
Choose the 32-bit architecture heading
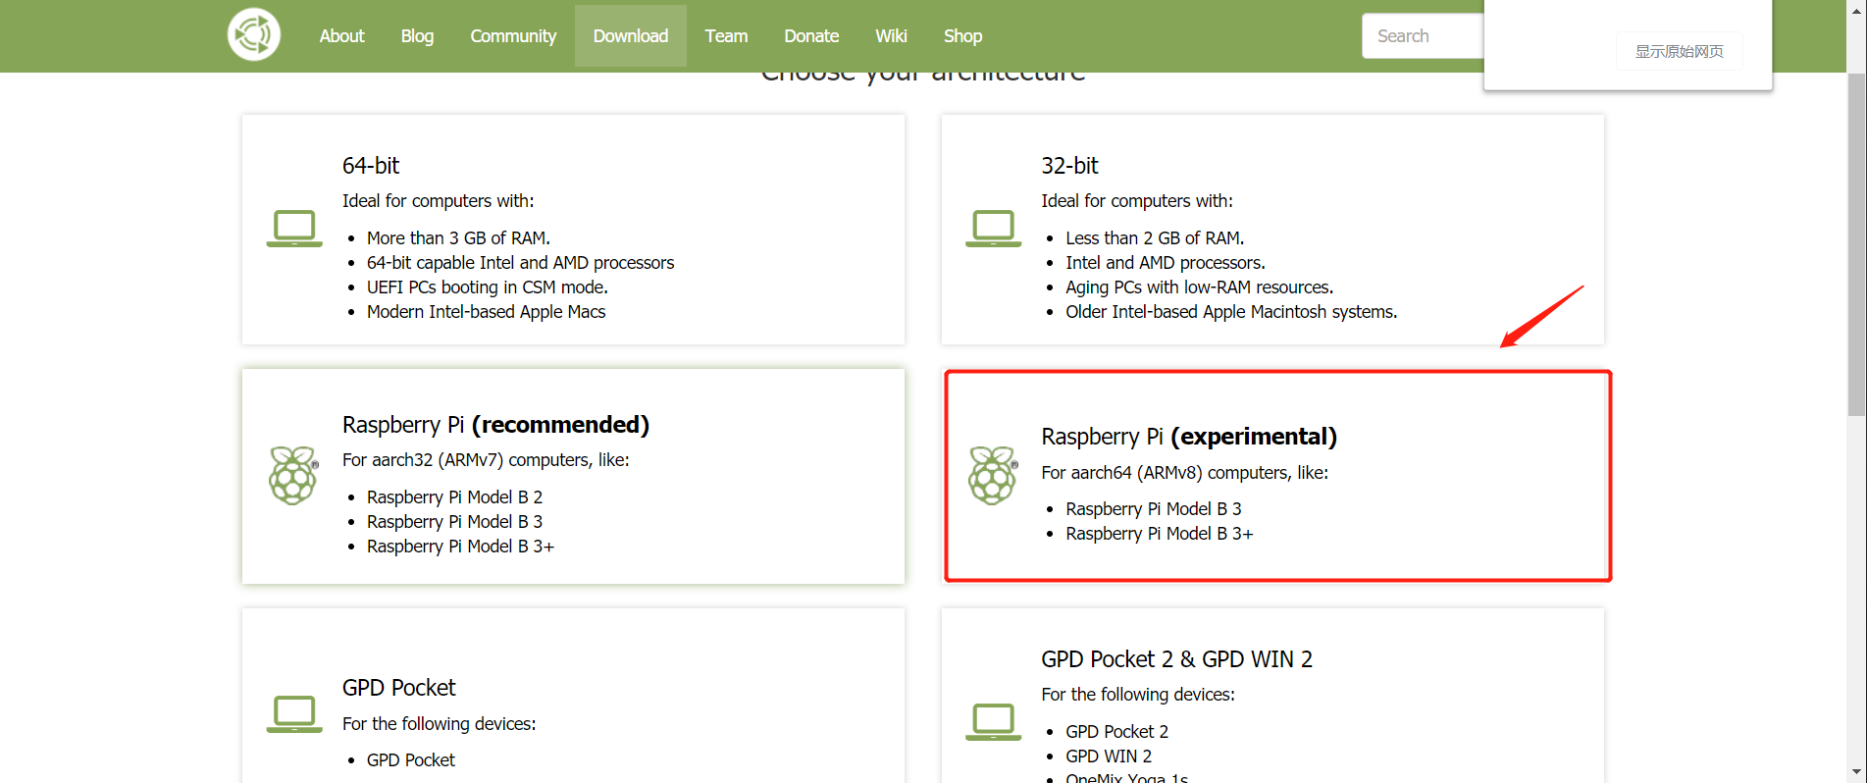tap(1069, 166)
